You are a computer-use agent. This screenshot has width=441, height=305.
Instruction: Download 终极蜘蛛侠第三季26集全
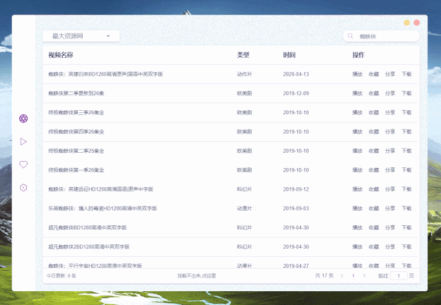pyautogui.click(x=406, y=112)
